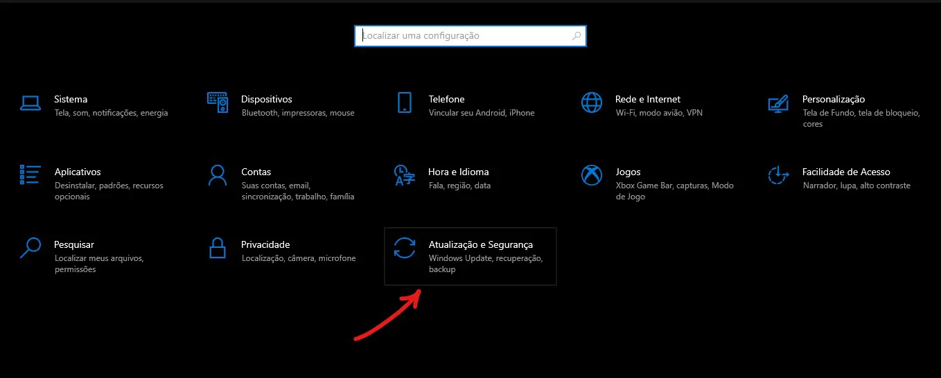This screenshot has width=941, height=378.
Task: Open the Personalização paintbrush icon
Action: click(x=779, y=103)
